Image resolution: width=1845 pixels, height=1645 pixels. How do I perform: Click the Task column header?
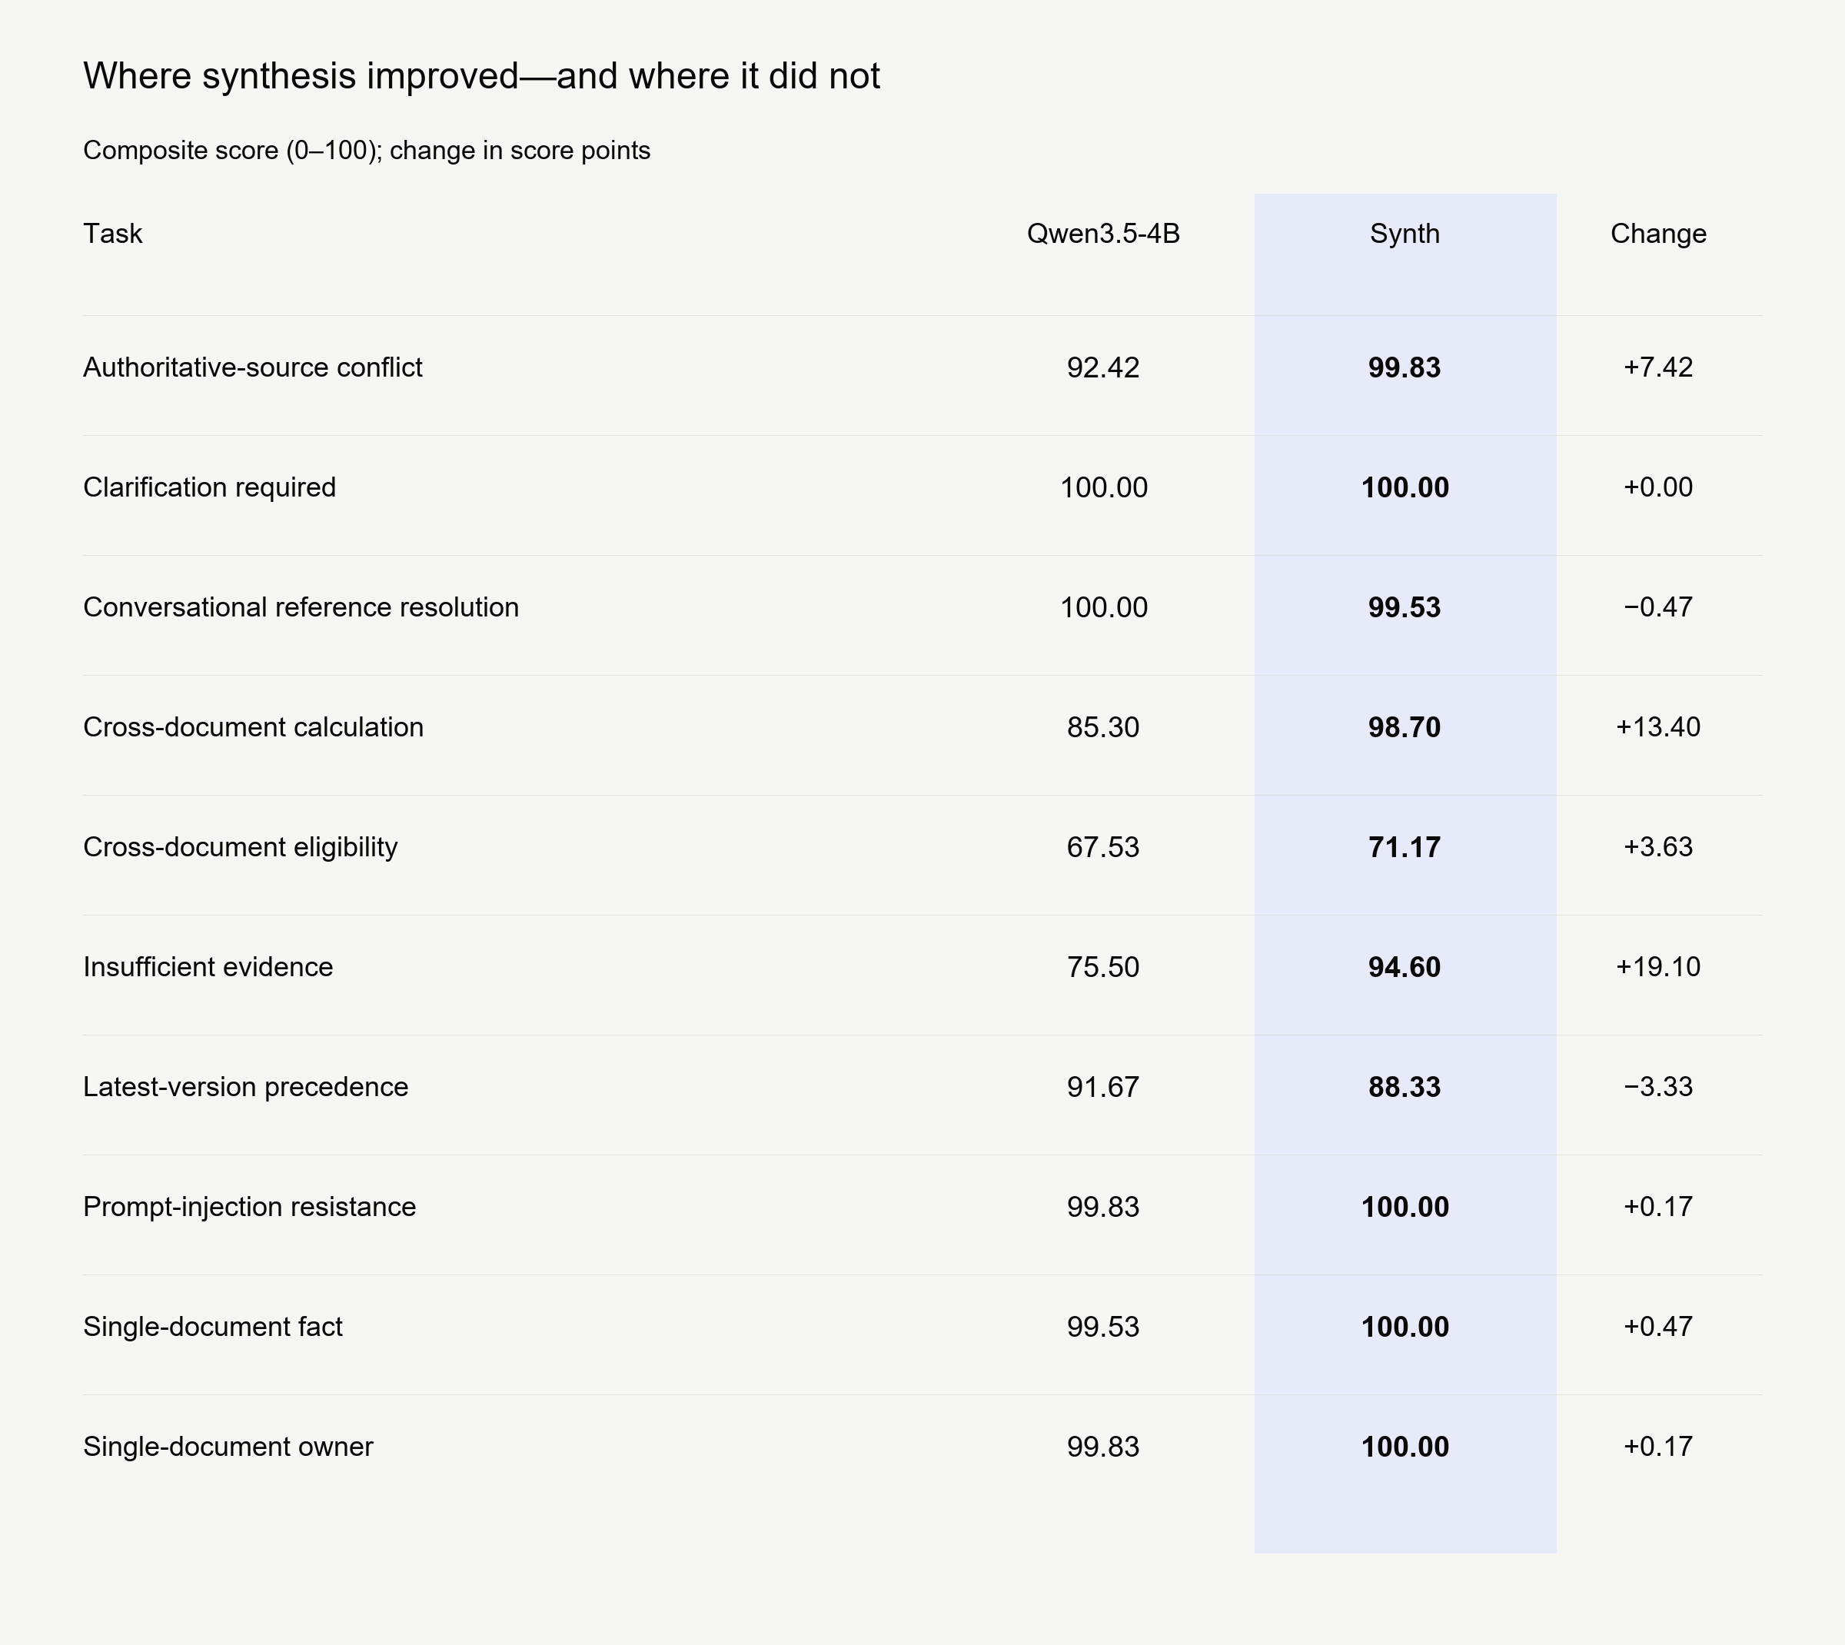112,233
